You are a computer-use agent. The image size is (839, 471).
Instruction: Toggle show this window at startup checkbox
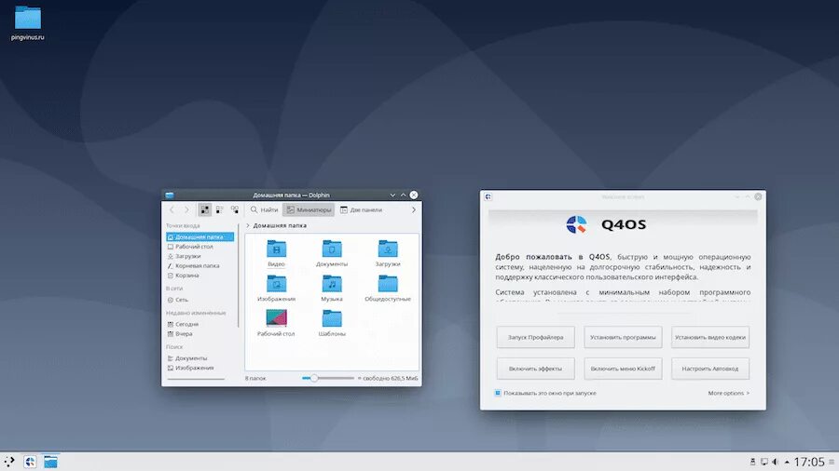(x=498, y=393)
